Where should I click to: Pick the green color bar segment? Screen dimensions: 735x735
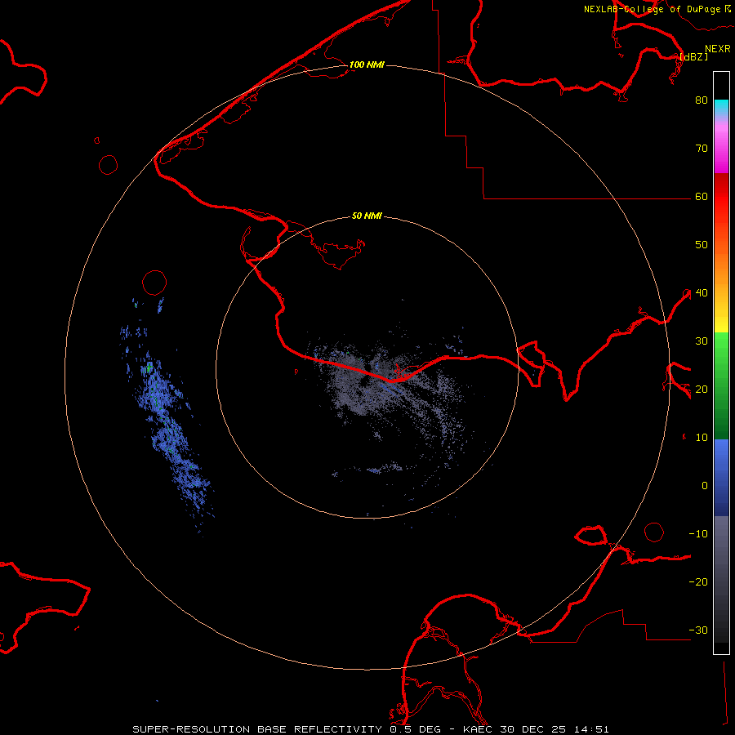coord(721,385)
